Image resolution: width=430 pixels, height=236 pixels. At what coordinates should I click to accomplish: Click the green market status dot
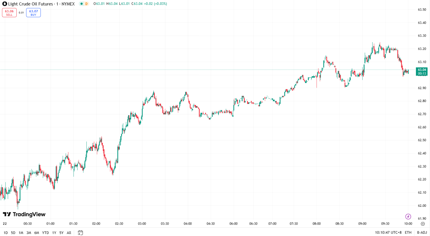click(82, 4)
